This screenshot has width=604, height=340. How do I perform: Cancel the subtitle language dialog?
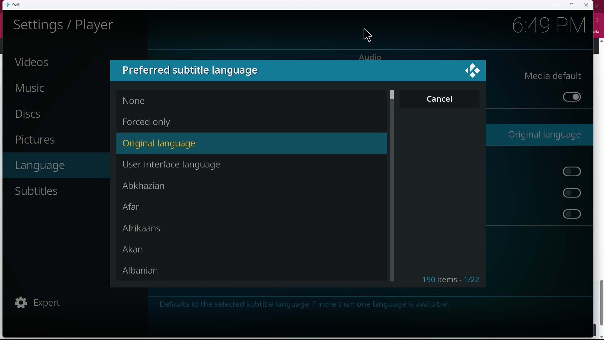point(439,99)
